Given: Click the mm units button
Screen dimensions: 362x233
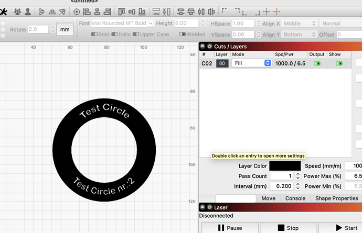Looking at the screenshot, I should click(65, 29).
